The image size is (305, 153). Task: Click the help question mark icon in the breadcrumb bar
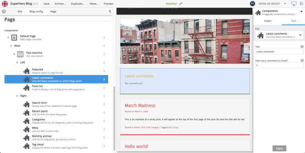[x=4, y=11]
